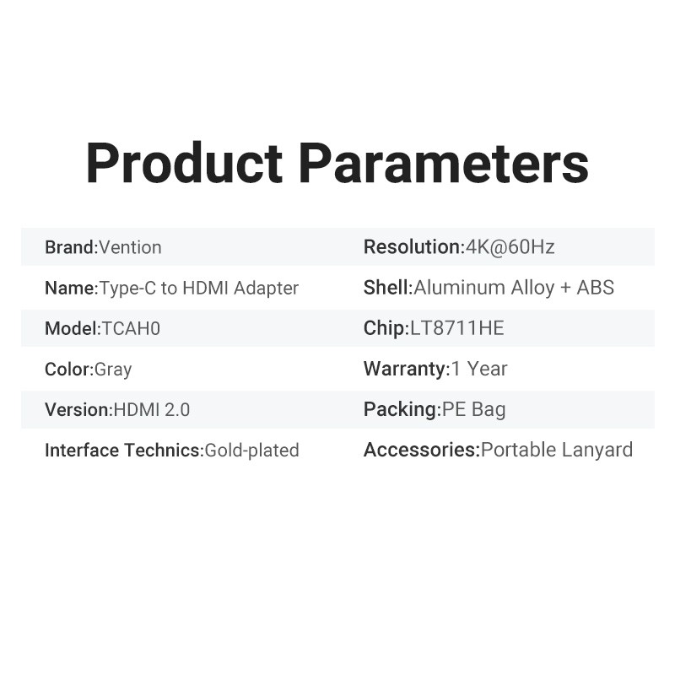The width and height of the screenshot is (675, 675).
Task: Select the 4K@60Hz resolution value
Action: point(510,247)
